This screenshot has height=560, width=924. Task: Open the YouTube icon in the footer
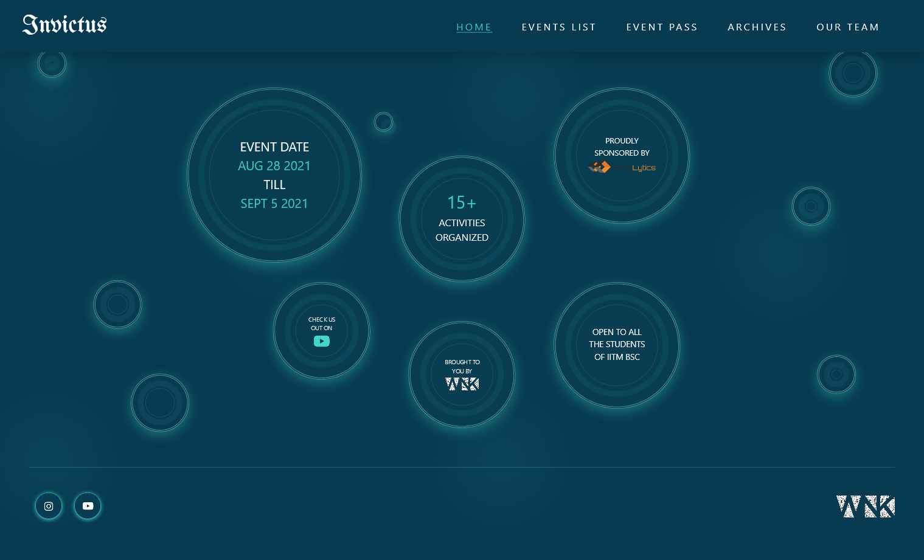pos(88,506)
